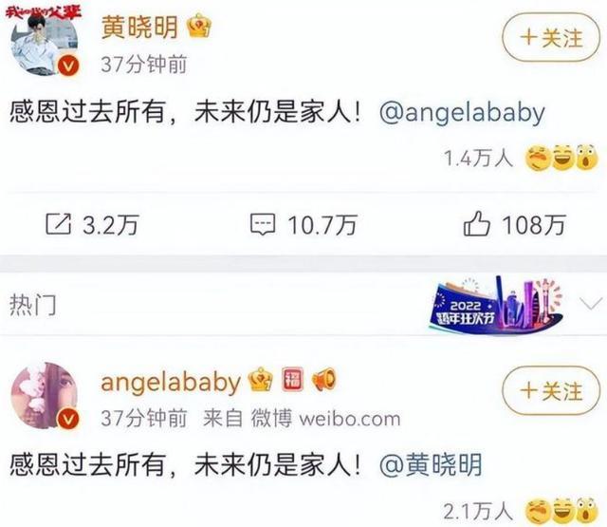Open 黄晓明's profile avatar
Screen dimensions: 607x527
tap(45, 43)
